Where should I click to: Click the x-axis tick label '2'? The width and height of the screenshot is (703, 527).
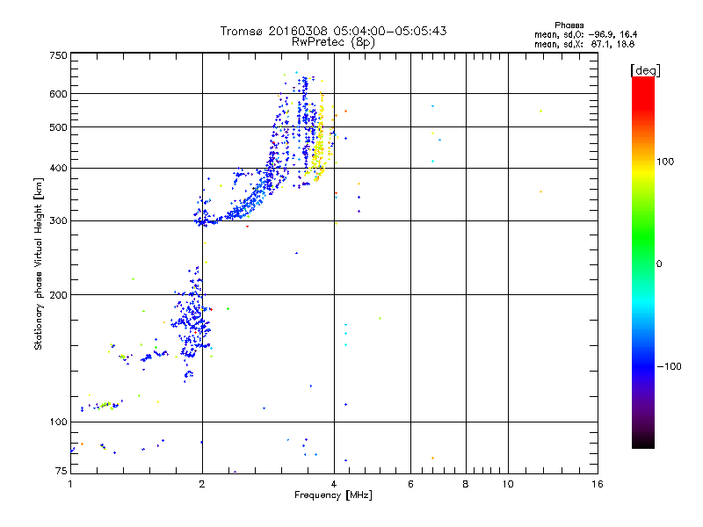coord(202,484)
